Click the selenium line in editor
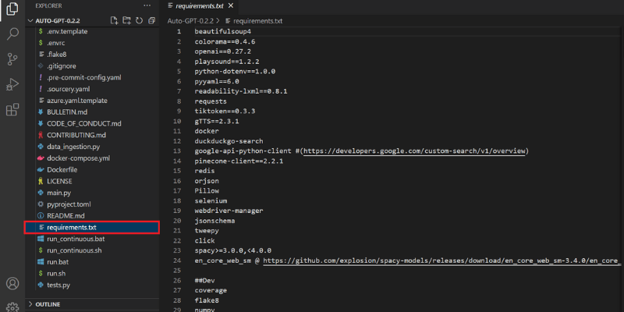This screenshot has width=624, height=312. [211, 201]
